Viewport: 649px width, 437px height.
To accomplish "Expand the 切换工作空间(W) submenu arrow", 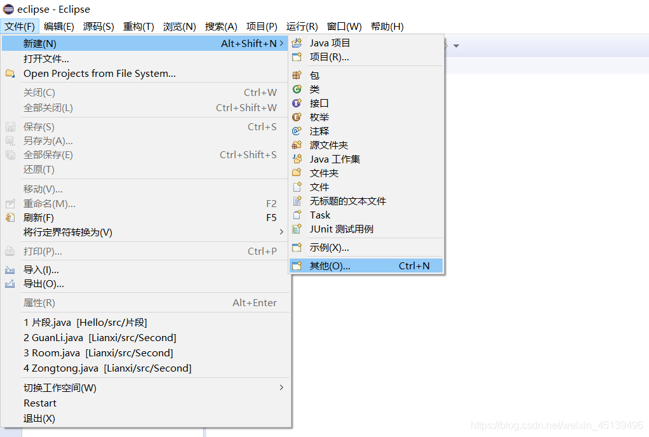I will click(x=281, y=387).
